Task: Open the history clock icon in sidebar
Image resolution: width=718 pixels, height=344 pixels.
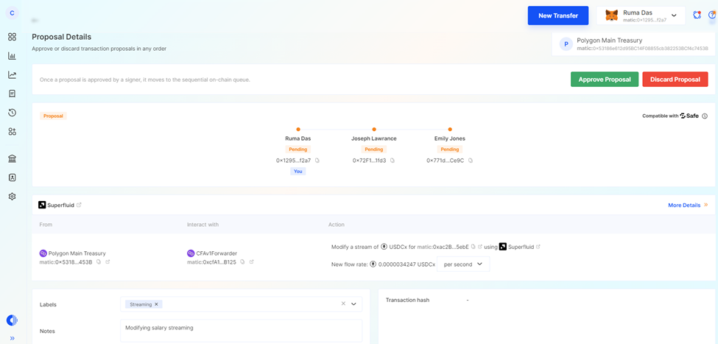Action: [12, 113]
